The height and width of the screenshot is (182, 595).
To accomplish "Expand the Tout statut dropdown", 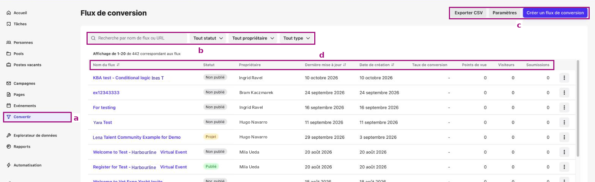I will pyautogui.click(x=208, y=38).
